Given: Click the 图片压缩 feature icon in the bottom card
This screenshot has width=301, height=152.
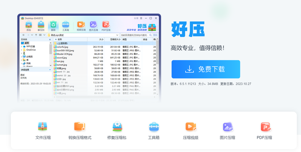Looking at the screenshot, I should click(227, 127).
